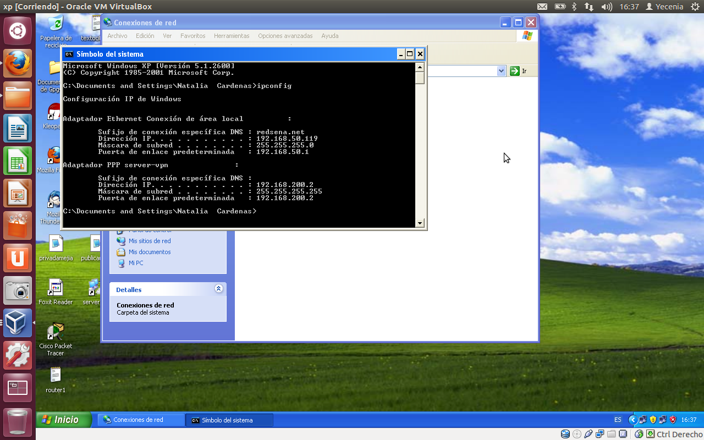The width and height of the screenshot is (704, 440).
Task: Open network connection indicator in top panel
Action: (x=589, y=7)
